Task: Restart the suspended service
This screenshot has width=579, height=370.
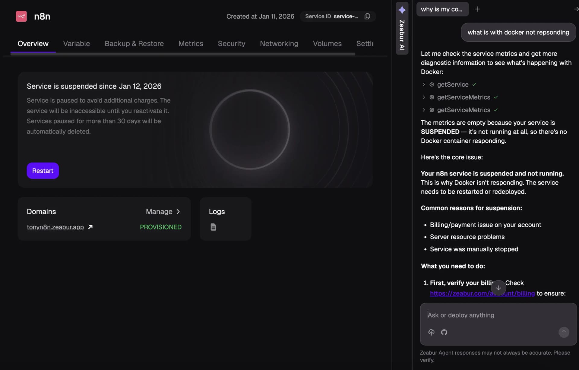Action: (43, 171)
